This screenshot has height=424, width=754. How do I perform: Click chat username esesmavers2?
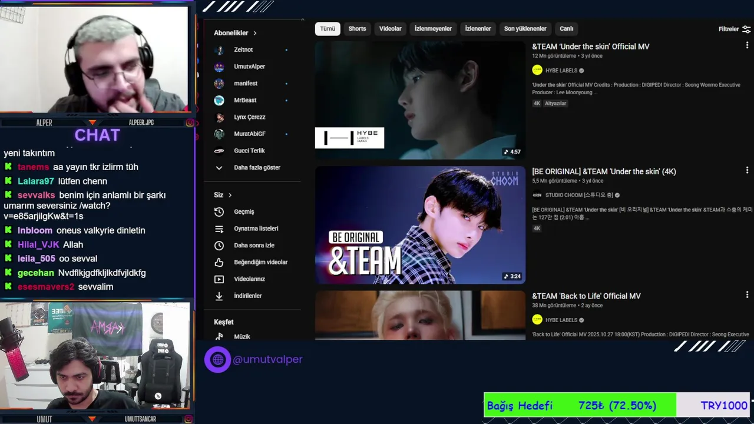pos(46,287)
